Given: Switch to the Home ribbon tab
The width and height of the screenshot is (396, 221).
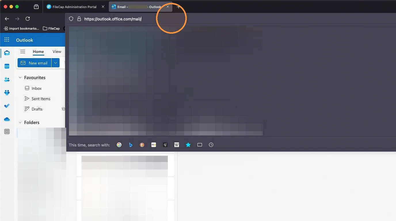Looking at the screenshot, I should point(38,52).
